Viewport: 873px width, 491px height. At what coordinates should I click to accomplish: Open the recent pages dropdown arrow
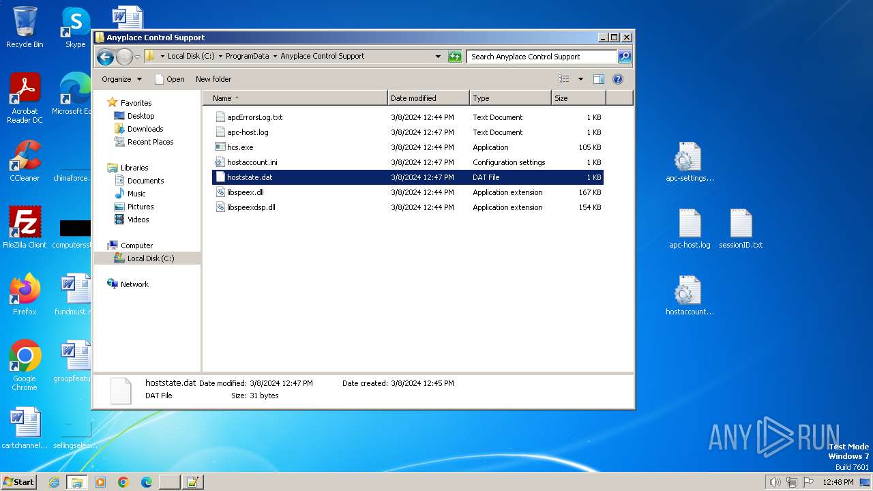[x=137, y=57]
